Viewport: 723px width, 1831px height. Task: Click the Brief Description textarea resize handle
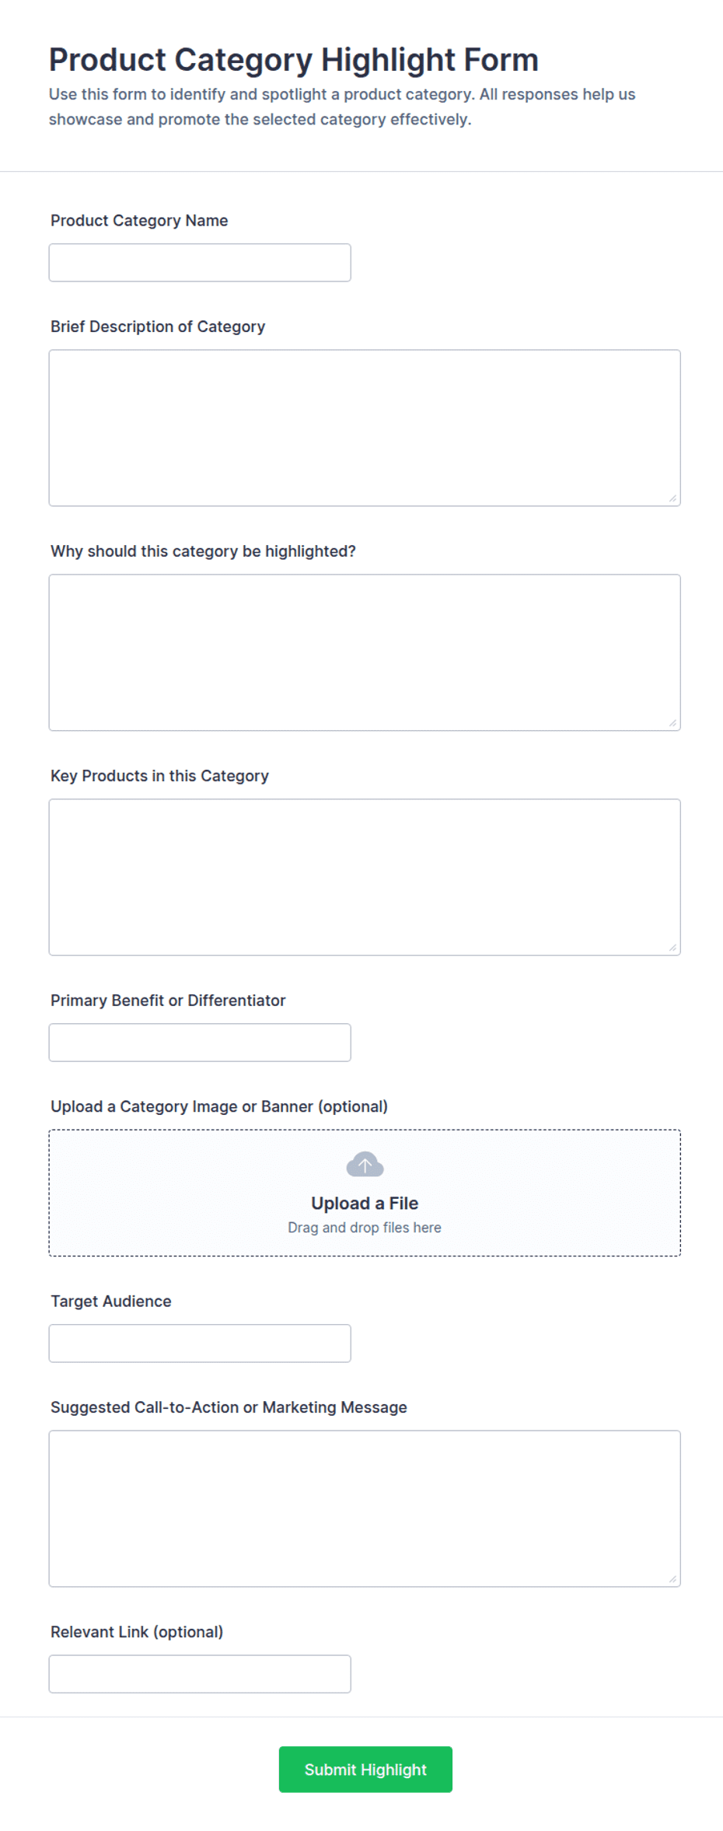click(x=672, y=498)
